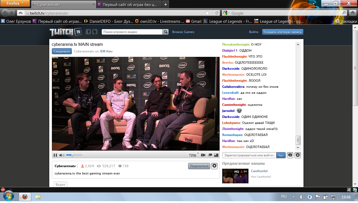Pop out the video player

tap(210, 155)
